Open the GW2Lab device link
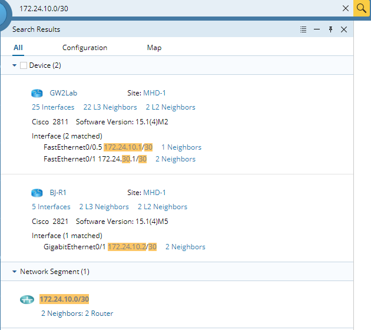371x330 pixels. tap(64, 93)
